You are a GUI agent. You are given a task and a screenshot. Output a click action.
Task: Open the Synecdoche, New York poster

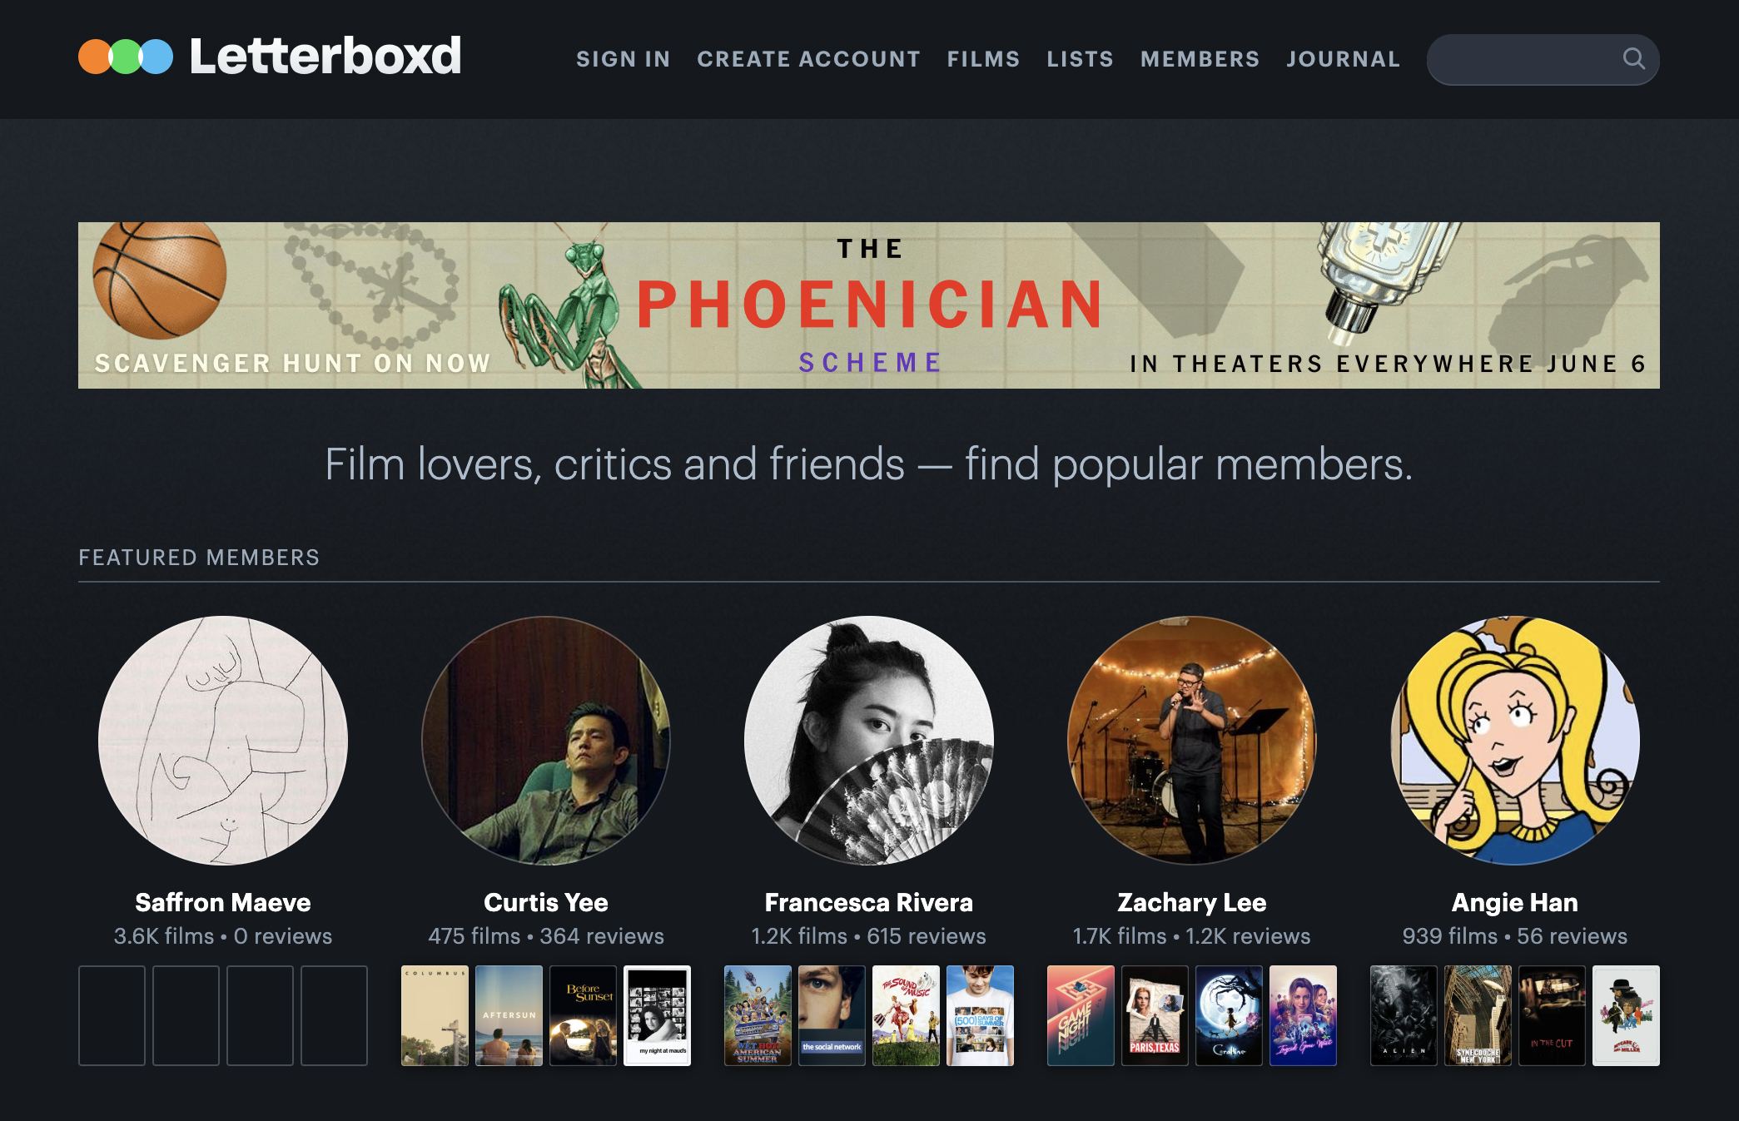pos(1478,1015)
